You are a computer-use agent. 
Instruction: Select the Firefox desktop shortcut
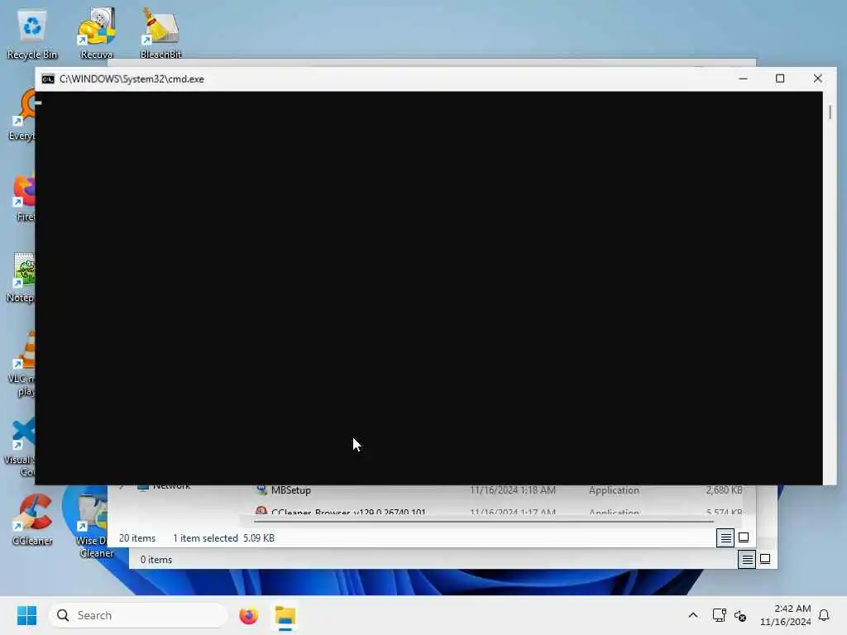(x=24, y=197)
